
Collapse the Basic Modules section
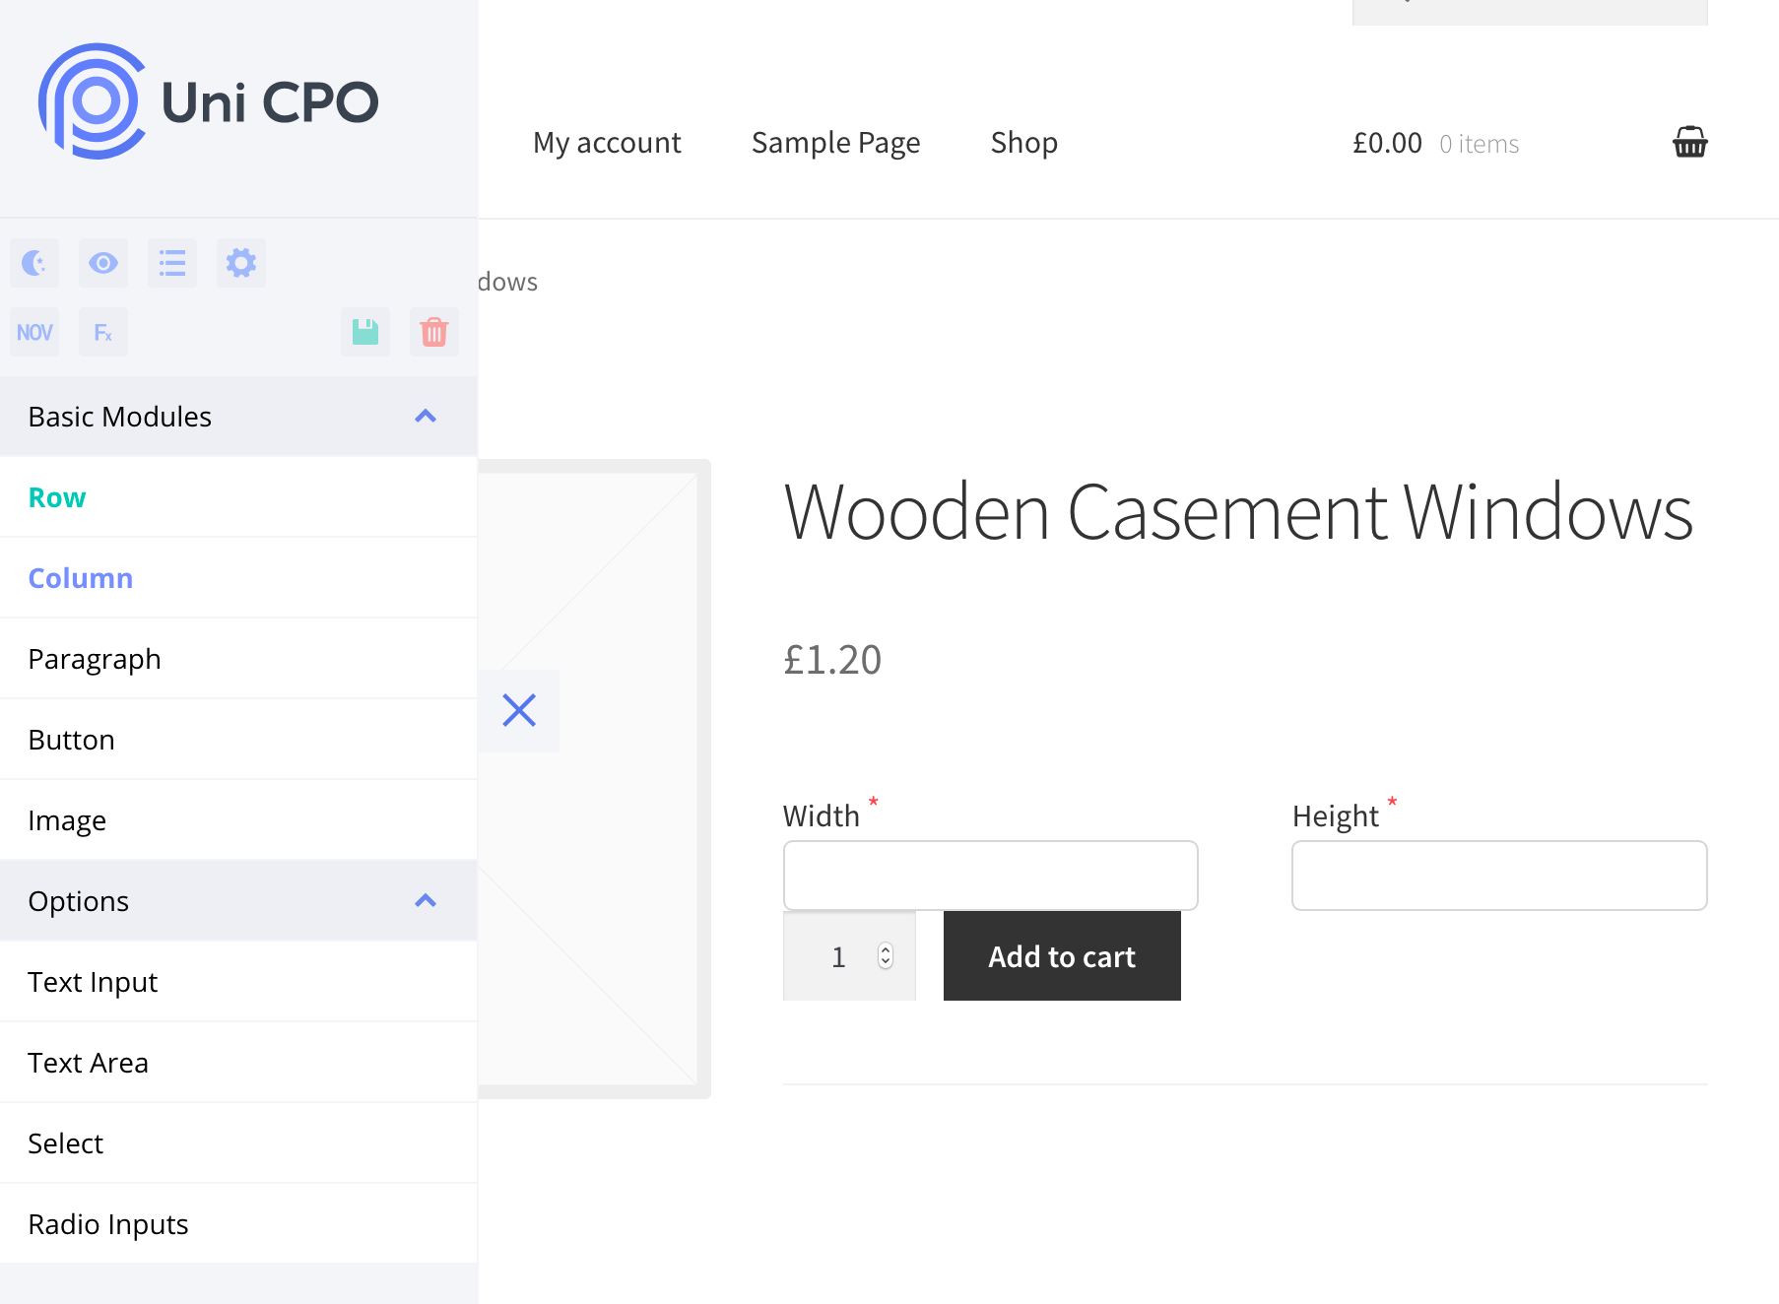point(426,416)
